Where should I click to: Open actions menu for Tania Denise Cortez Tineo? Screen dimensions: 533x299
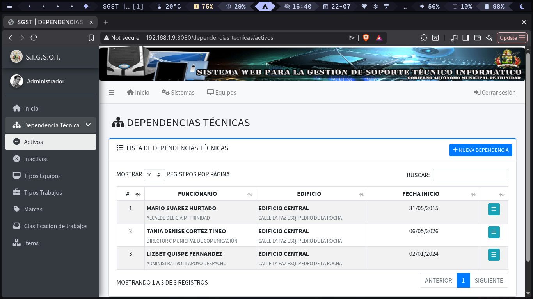(x=494, y=232)
